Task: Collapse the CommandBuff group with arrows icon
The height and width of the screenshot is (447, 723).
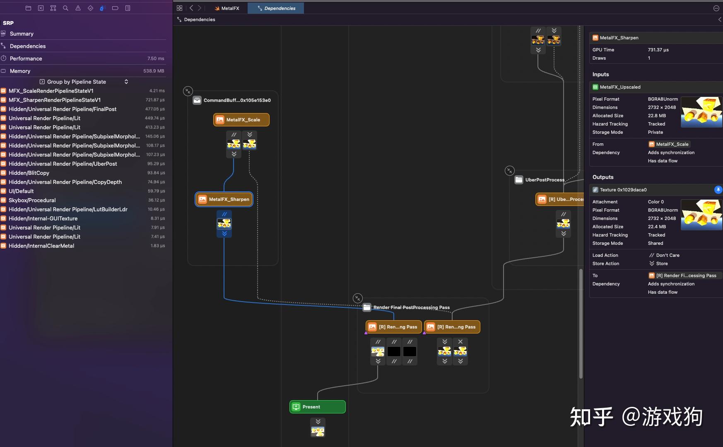Action: [188, 91]
